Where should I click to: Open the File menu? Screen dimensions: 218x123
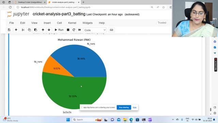pos(12,23)
